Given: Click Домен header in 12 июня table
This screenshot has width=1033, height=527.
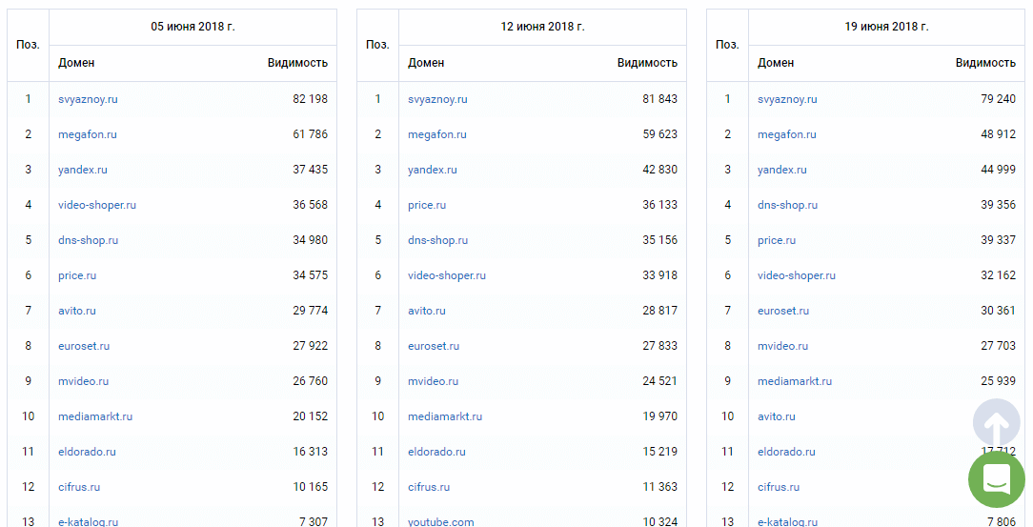Looking at the screenshot, I should pos(426,63).
